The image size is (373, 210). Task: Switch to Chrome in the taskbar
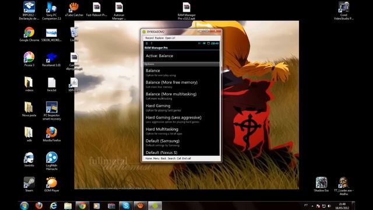(82, 206)
